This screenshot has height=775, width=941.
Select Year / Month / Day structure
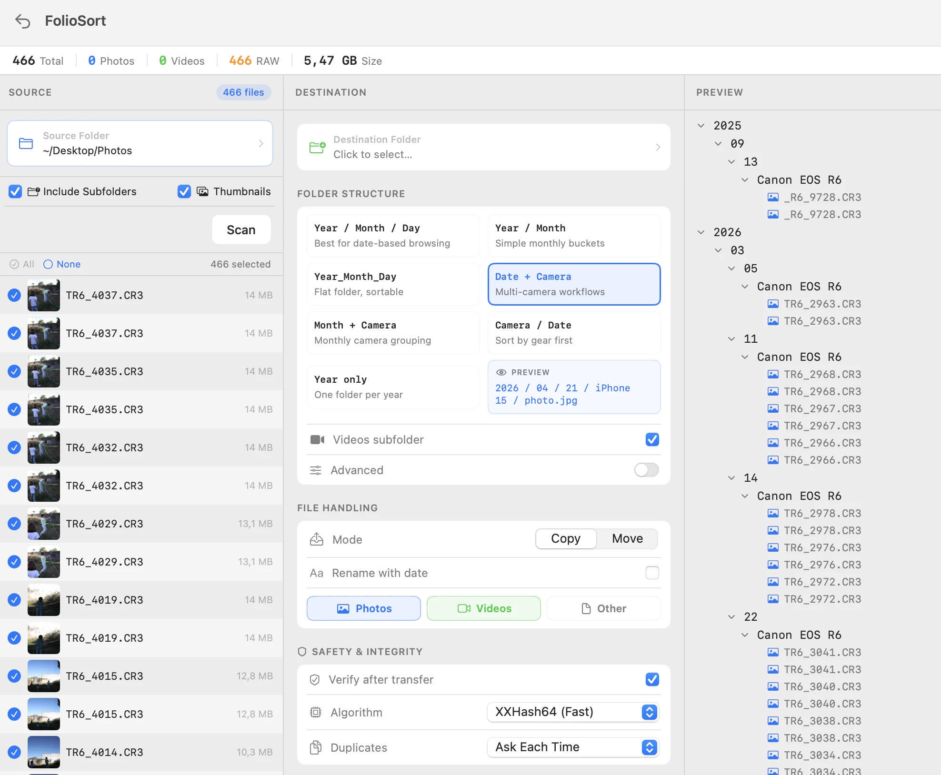[x=393, y=236]
